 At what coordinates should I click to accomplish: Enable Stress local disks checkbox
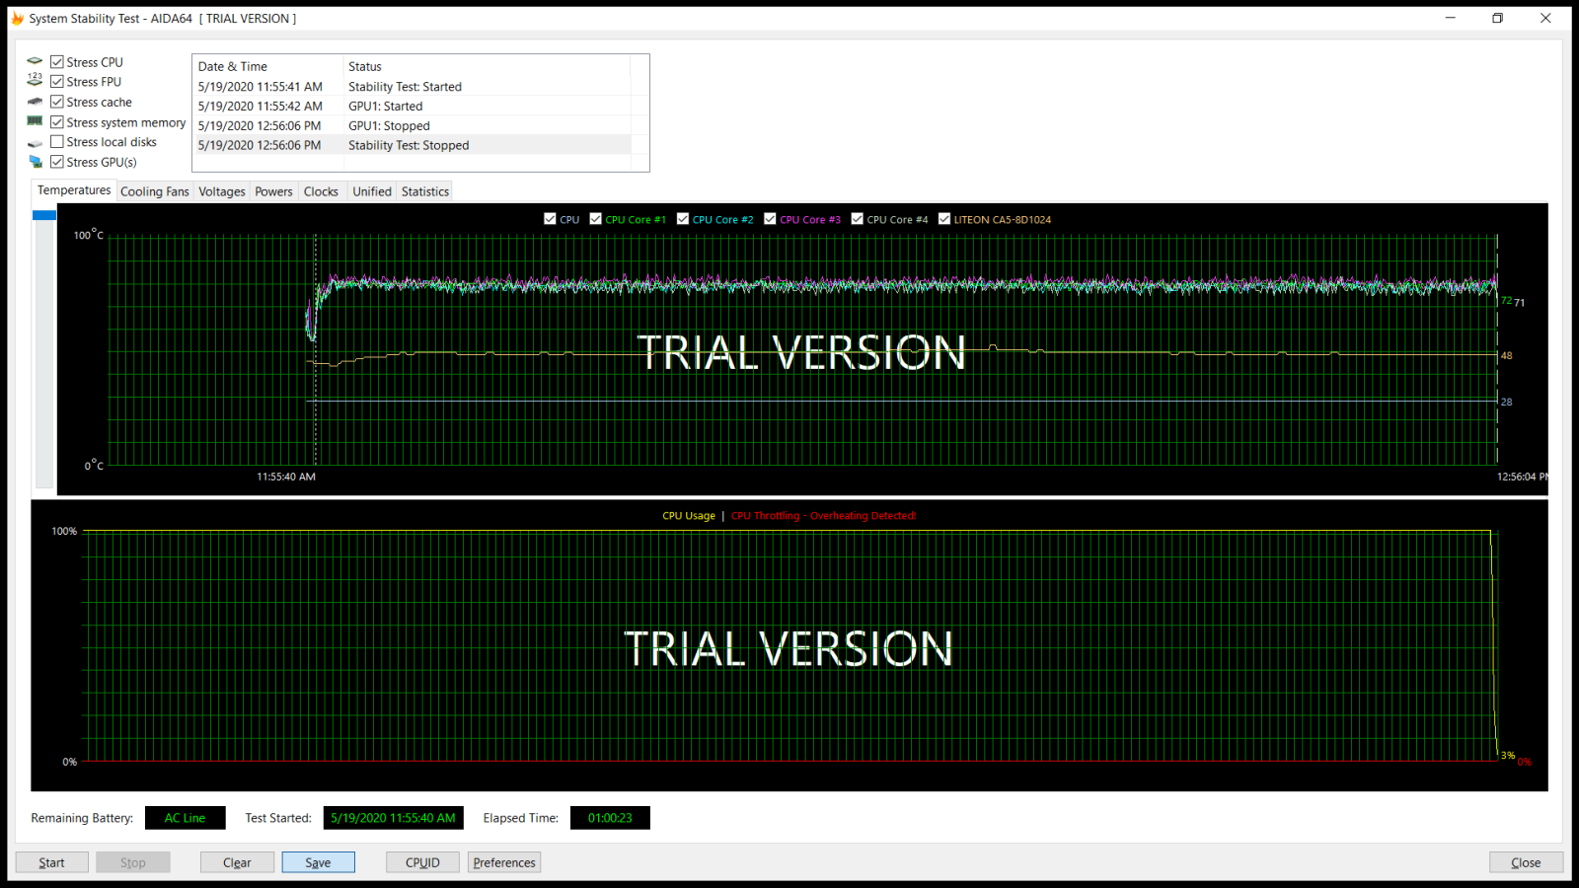[57, 142]
